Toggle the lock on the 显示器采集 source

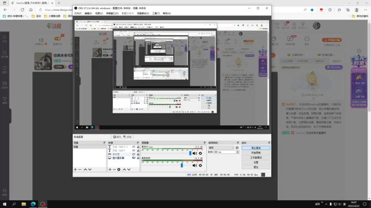(138, 158)
